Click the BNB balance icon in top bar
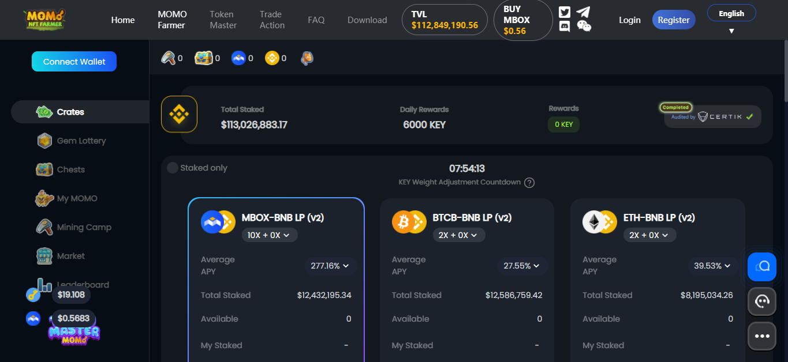Viewport: 788px width, 362px height. tap(272, 58)
